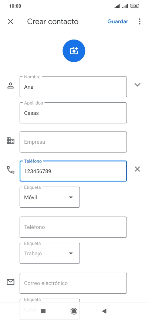Tap the Android back navigation button
The width and height of the screenshot is (148, 320).
tap(104, 311)
